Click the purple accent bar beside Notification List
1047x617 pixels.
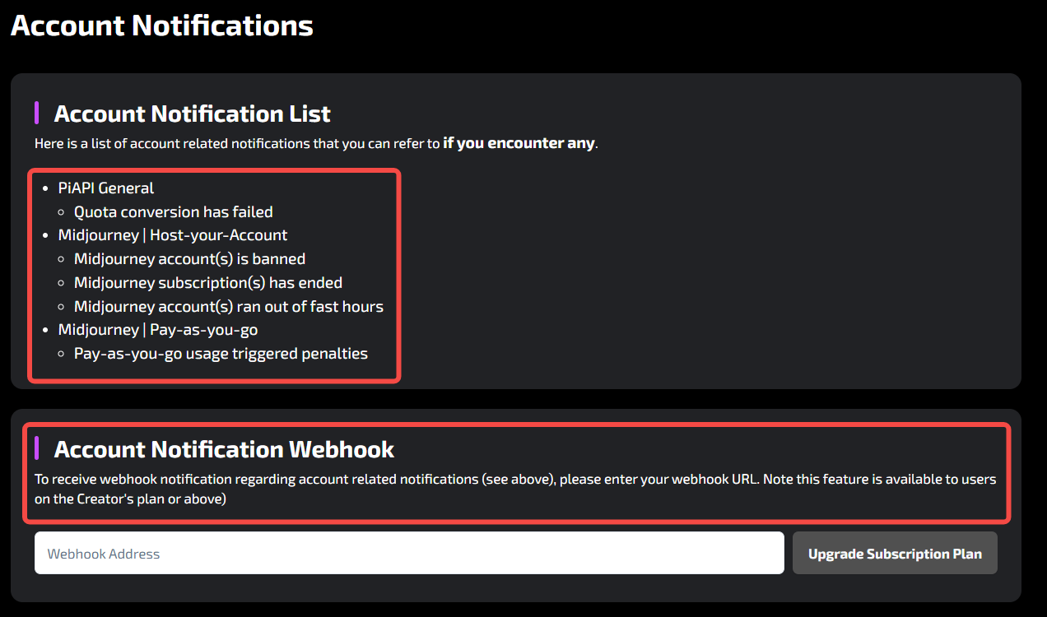point(37,113)
